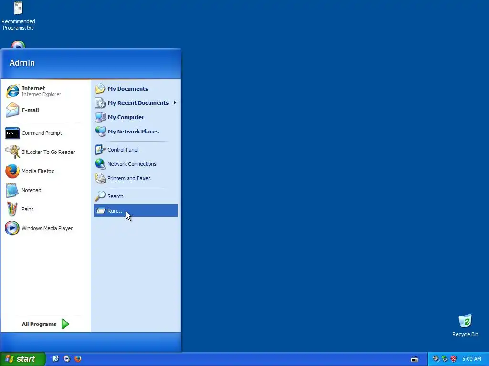The height and width of the screenshot is (366, 489).
Task: Open the My Computer icon
Action: coord(100,117)
